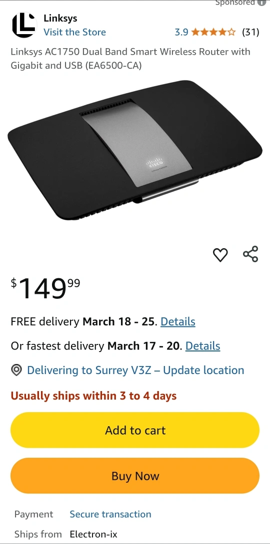Click the $149.99 price
Image resolution: width=270 pixels, height=544 pixels.
pyautogui.click(x=45, y=288)
